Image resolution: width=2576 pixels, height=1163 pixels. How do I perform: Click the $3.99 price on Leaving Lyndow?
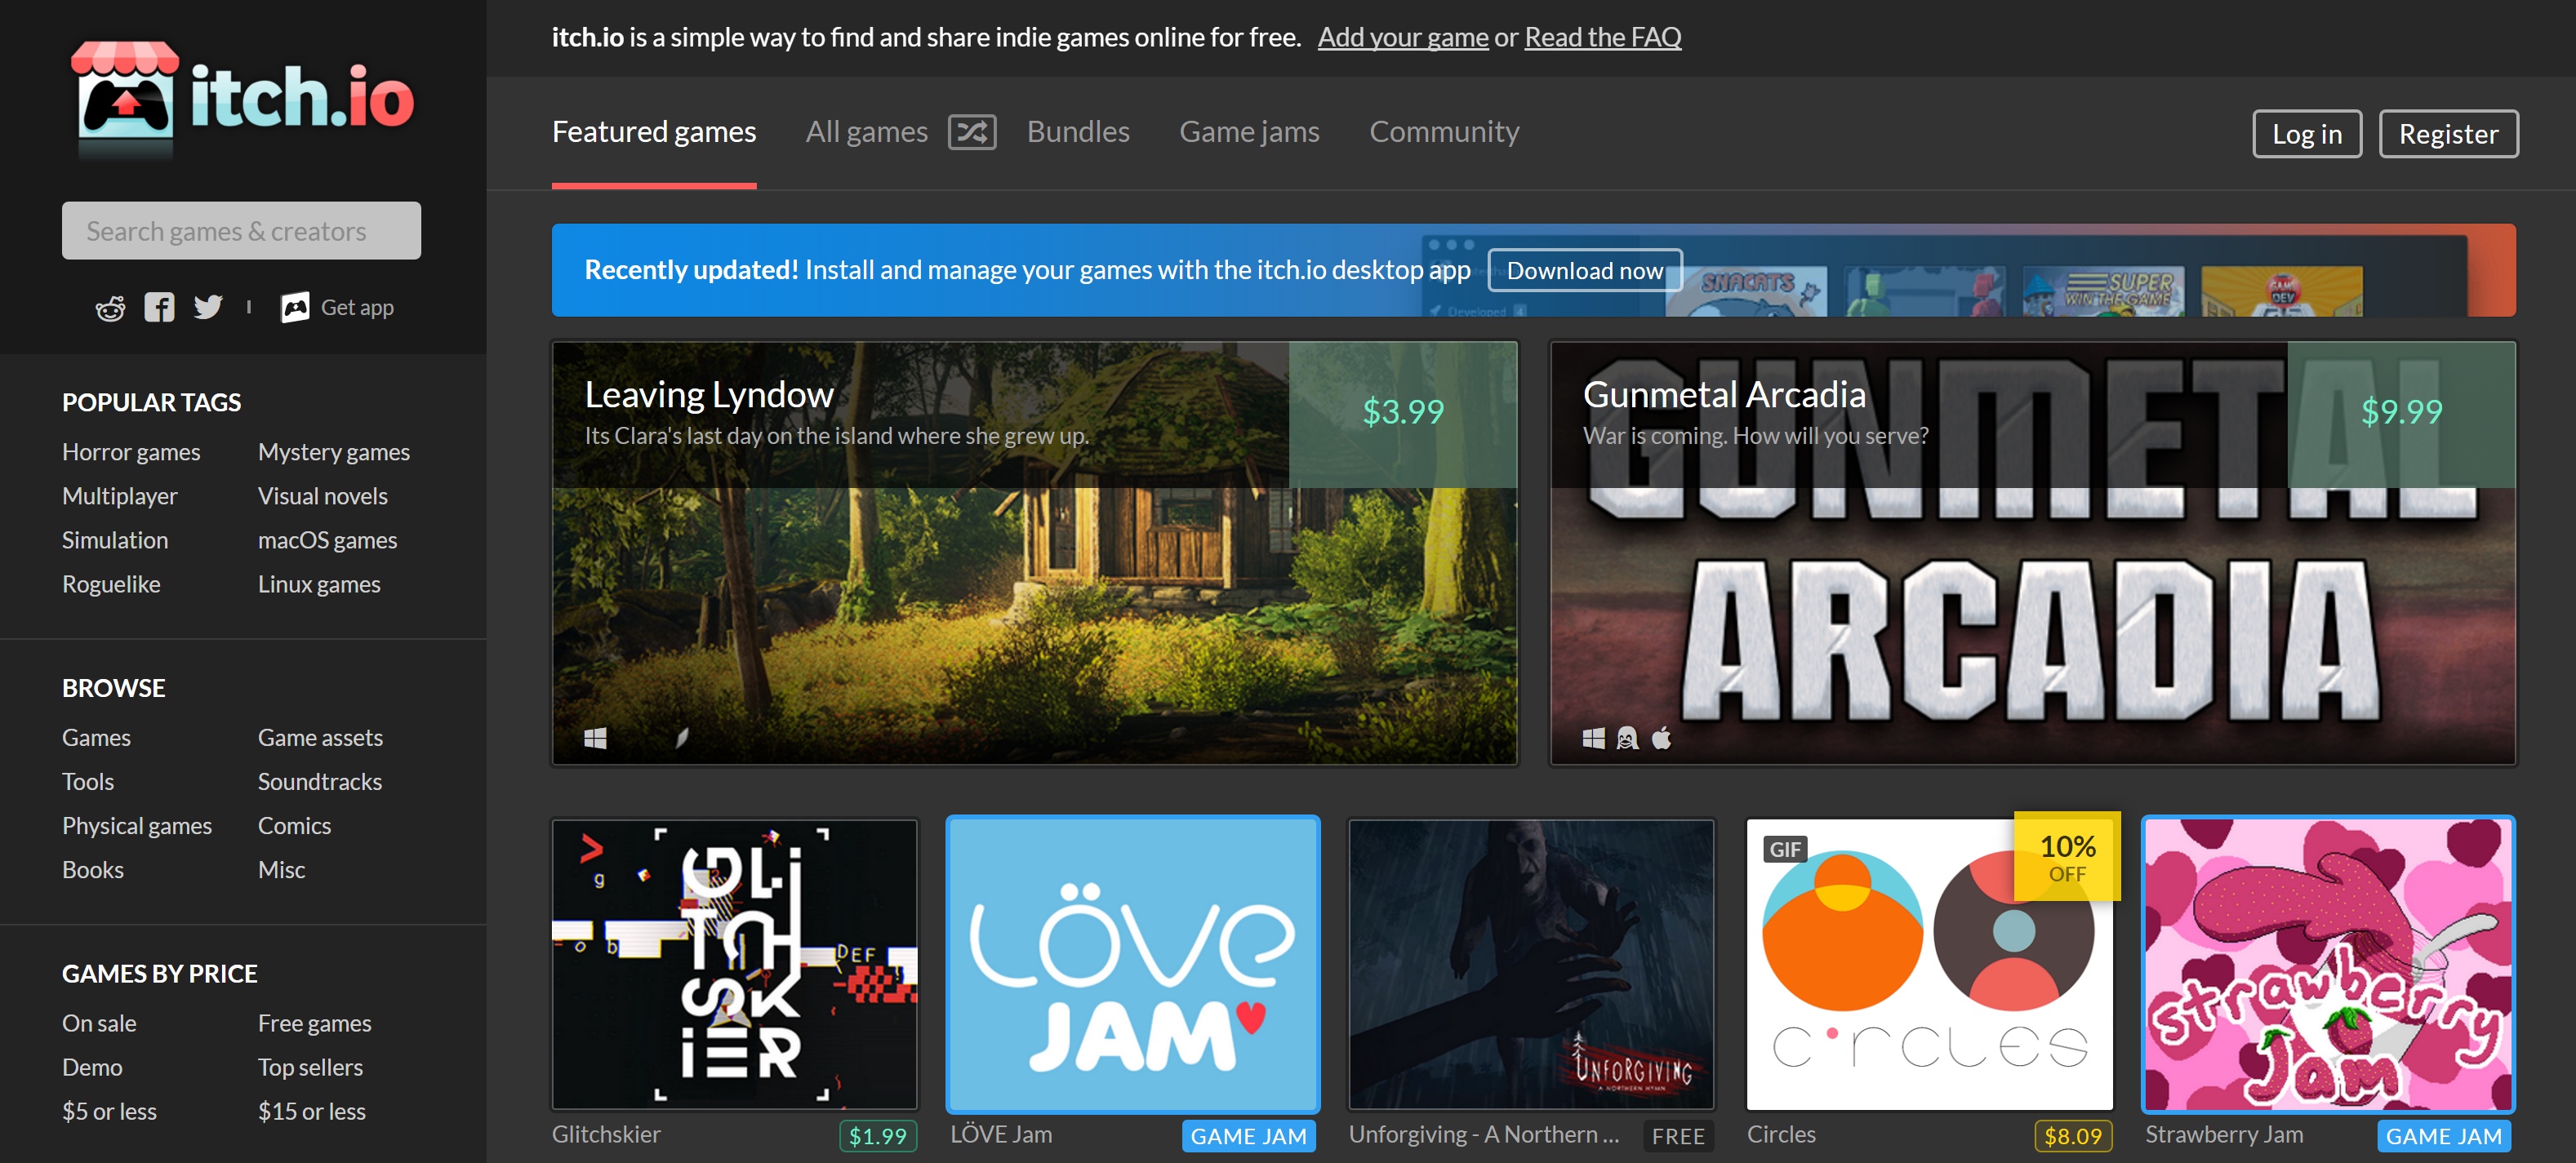pos(1403,412)
